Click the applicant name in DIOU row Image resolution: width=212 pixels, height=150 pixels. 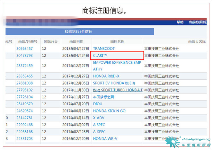[x=162, y=104]
